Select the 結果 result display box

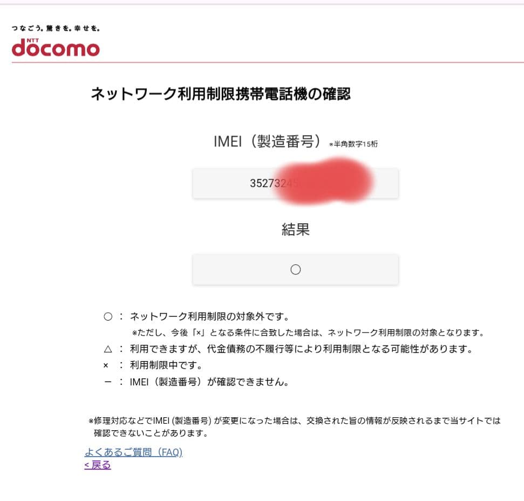pyautogui.click(x=295, y=269)
